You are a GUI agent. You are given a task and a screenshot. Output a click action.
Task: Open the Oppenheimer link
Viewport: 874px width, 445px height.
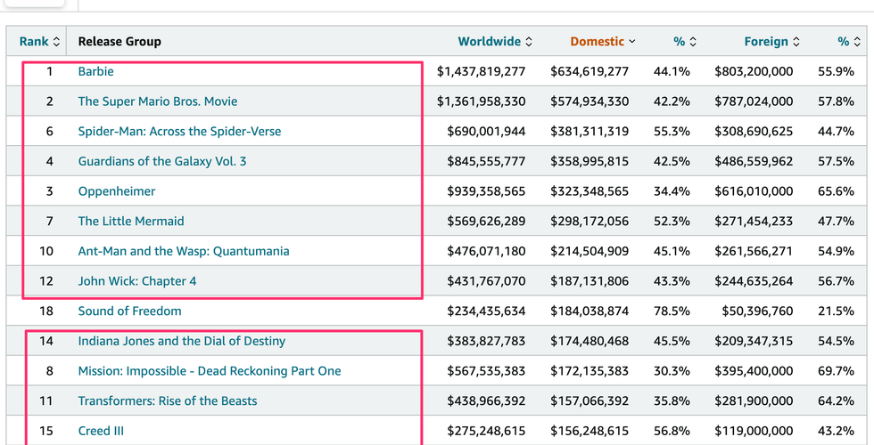[117, 191]
